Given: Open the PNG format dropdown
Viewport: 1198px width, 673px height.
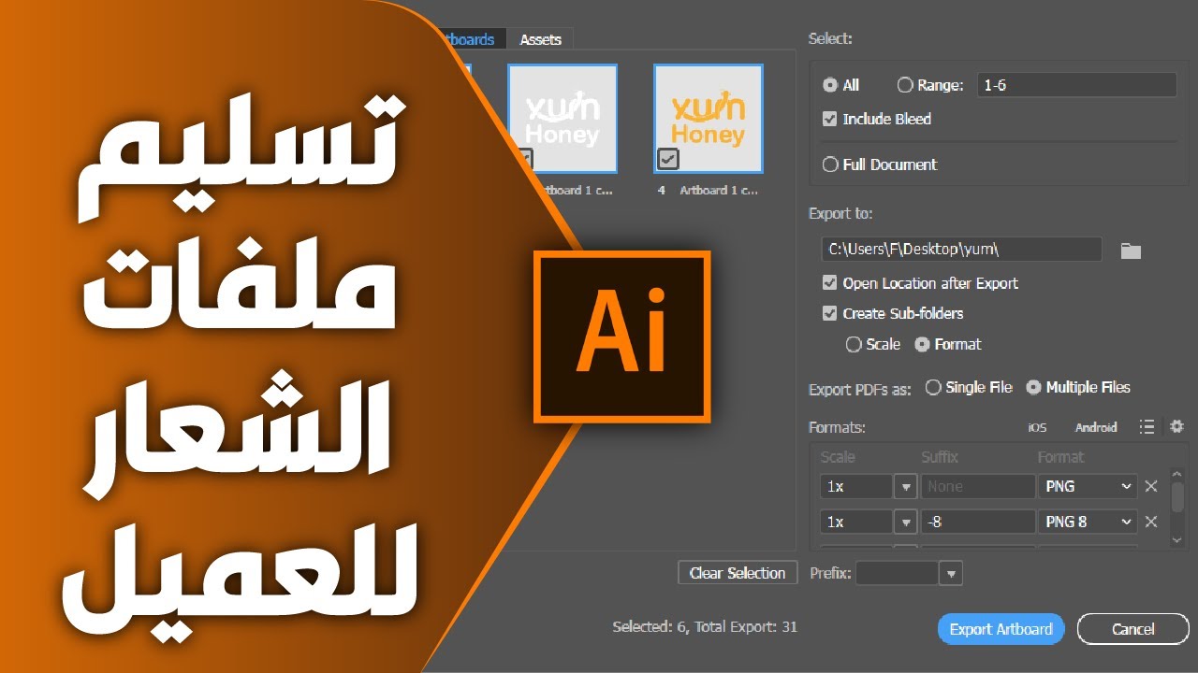Looking at the screenshot, I should [x=1088, y=486].
